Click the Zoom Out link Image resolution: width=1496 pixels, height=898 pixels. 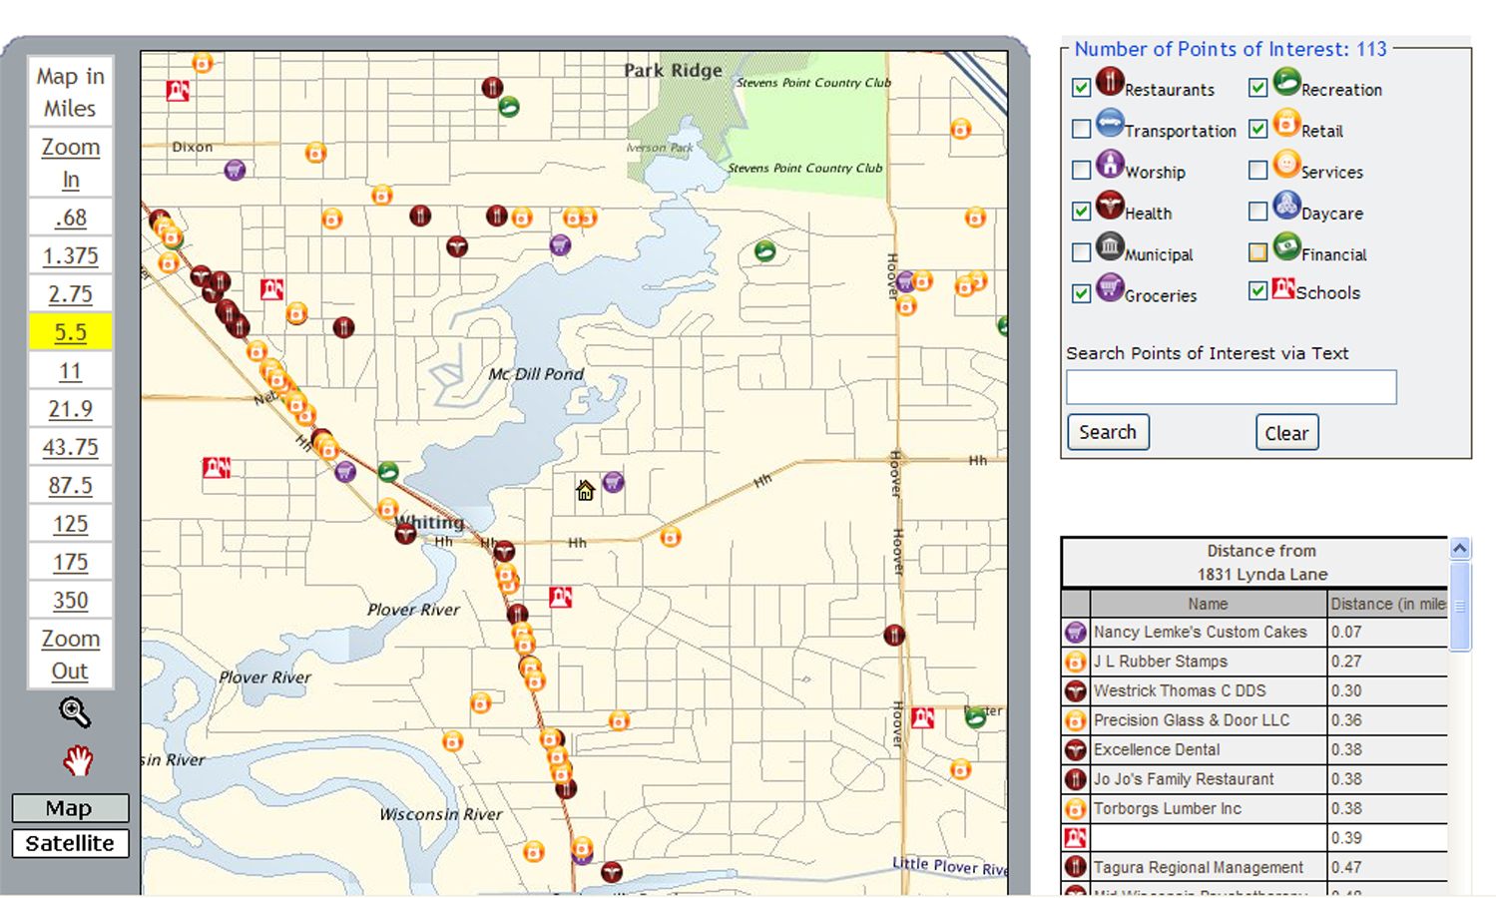tap(70, 655)
